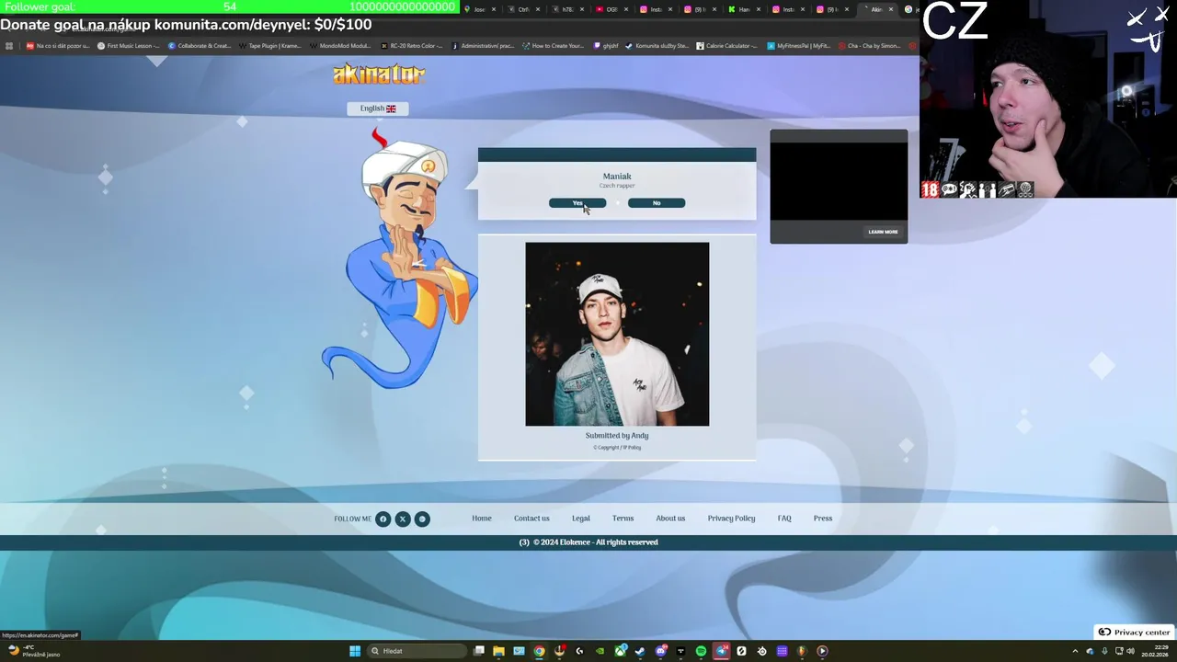This screenshot has width=1177, height=662.
Task: Switch to the OGI browser tab
Action: [x=611, y=9]
